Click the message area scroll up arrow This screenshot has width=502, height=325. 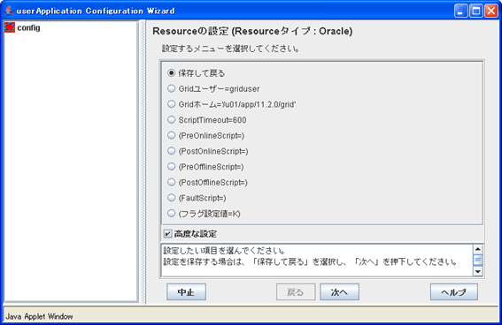(x=478, y=249)
